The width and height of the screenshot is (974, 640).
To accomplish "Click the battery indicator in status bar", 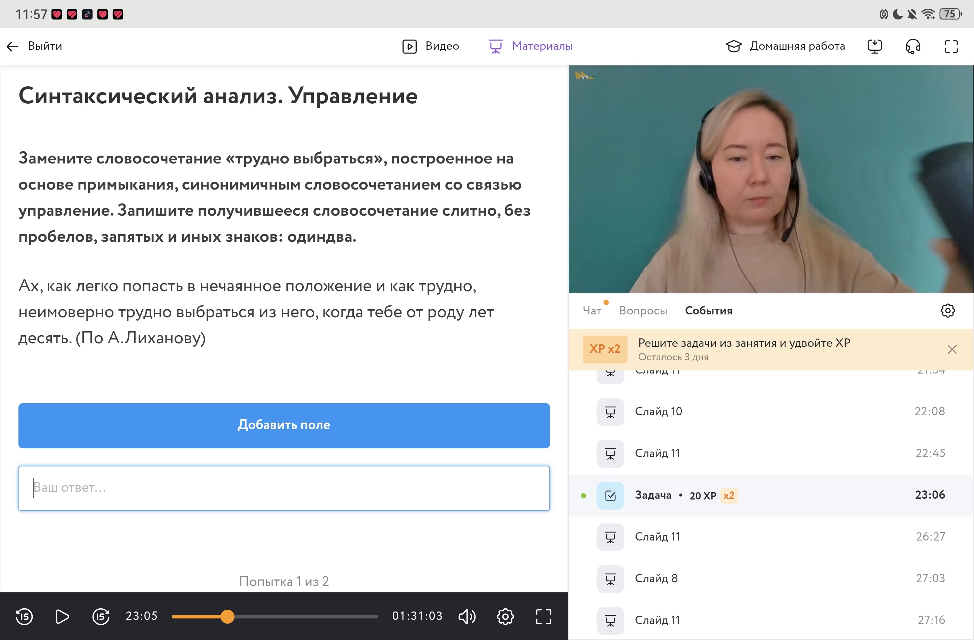I will click(950, 14).
